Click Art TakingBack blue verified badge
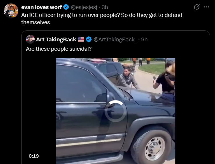 coord(89,40)
